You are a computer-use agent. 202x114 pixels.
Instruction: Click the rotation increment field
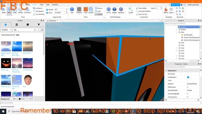(60, 9)
